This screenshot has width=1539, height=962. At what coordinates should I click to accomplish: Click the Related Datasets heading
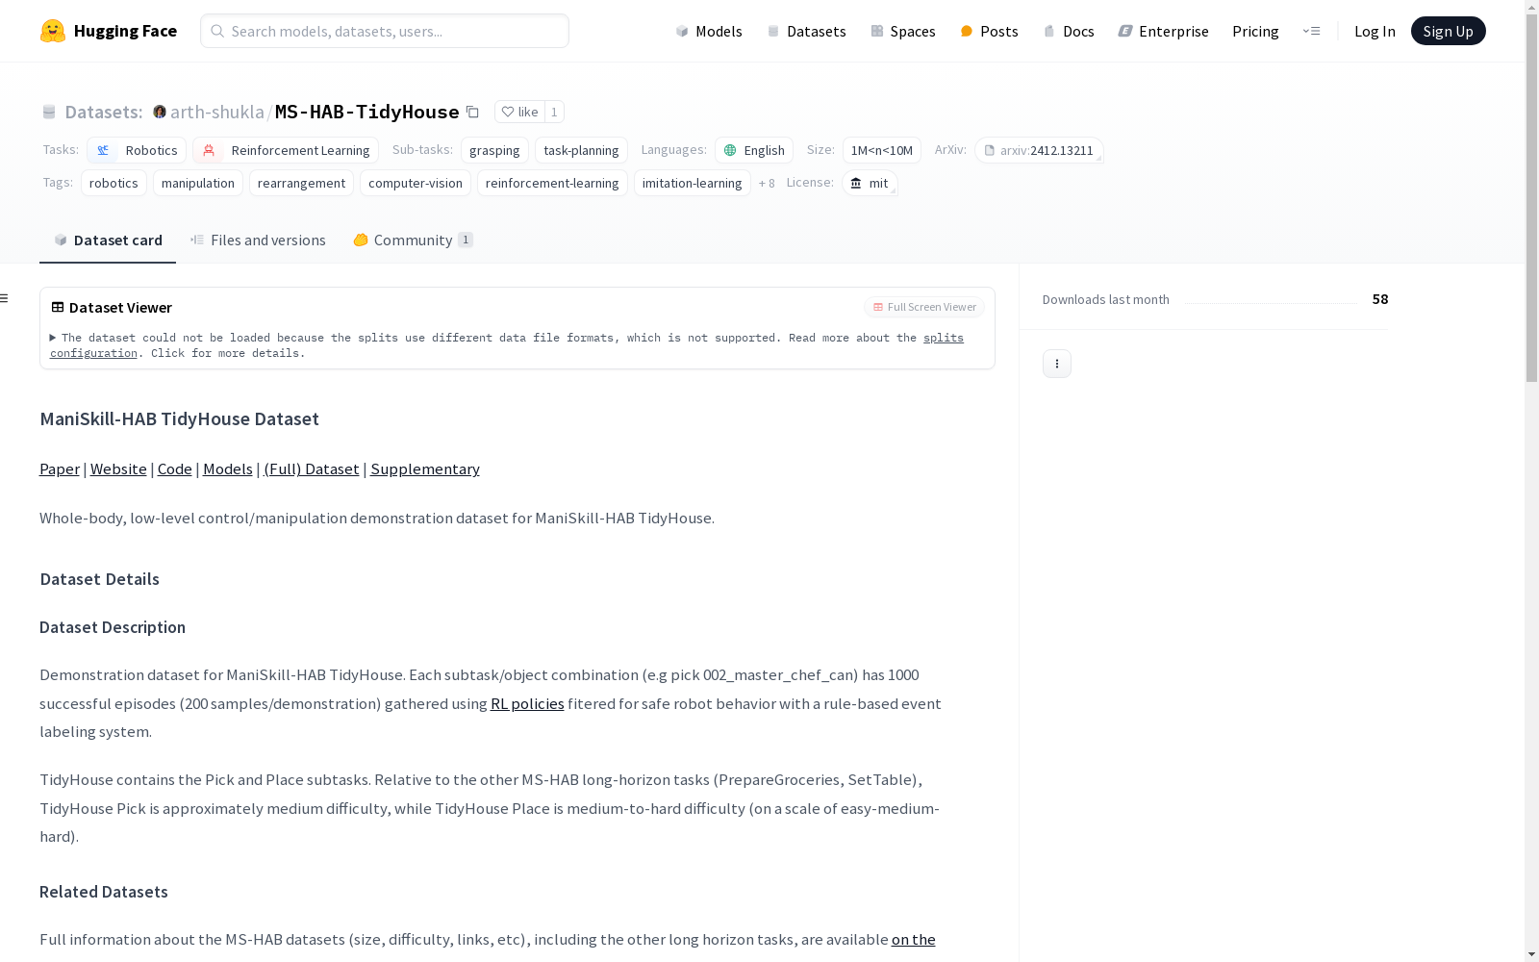click(x=104, y=892)
